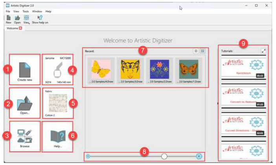This screenshot has height=165, width=276.
Task: Click the Browse designs tile
Action: pyautogui.click(x=24, y=136)
